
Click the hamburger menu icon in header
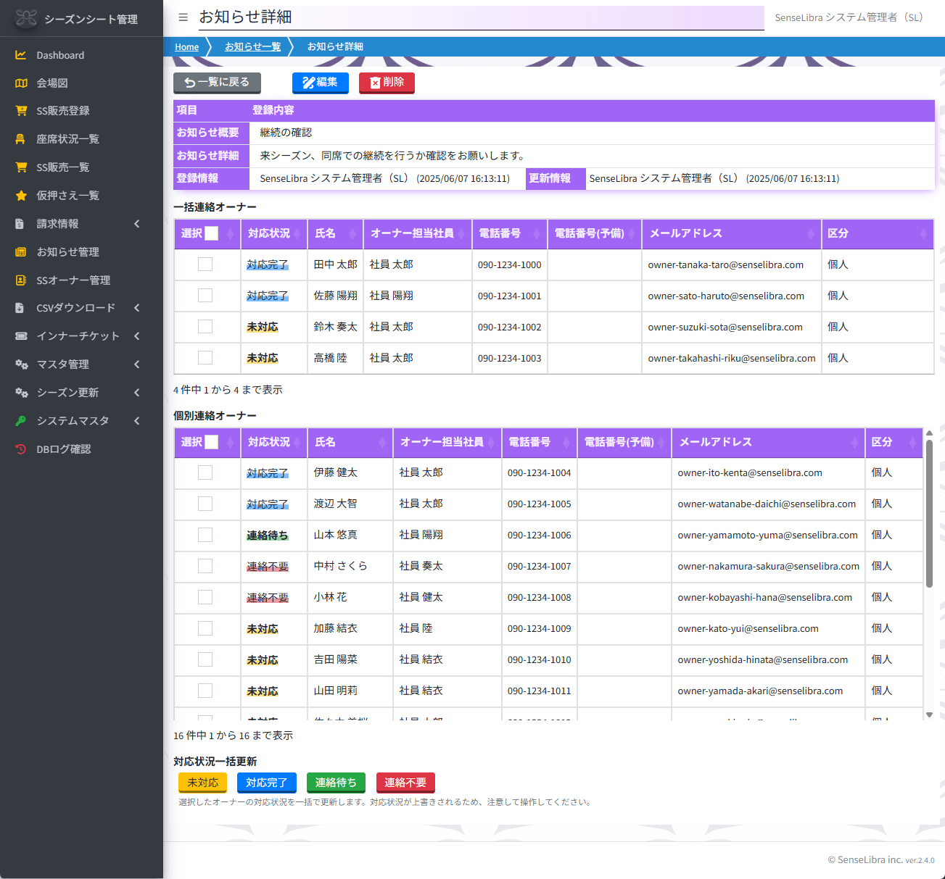click(x=183, y=17)
